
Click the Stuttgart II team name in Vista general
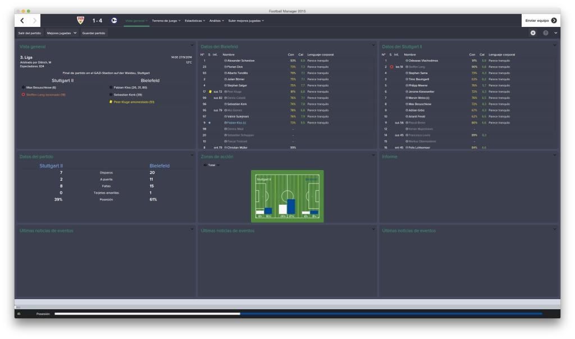click(63, 81)
